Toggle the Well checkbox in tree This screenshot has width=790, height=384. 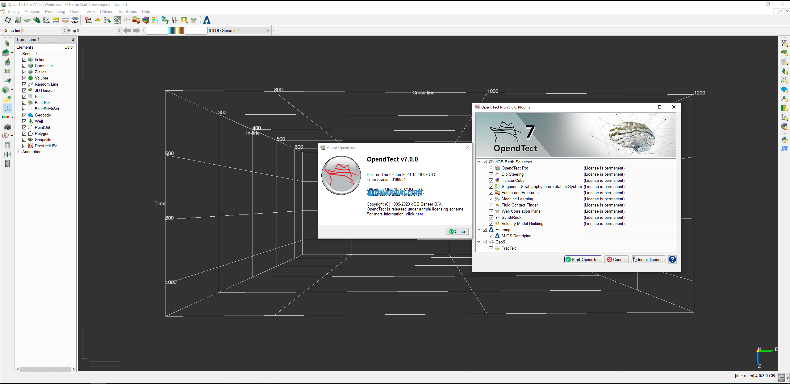24,121
